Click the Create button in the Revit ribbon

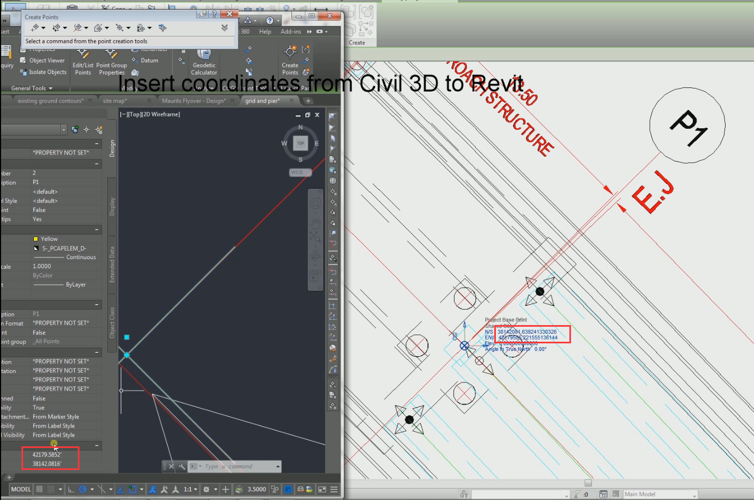click(x=358, y=42)
